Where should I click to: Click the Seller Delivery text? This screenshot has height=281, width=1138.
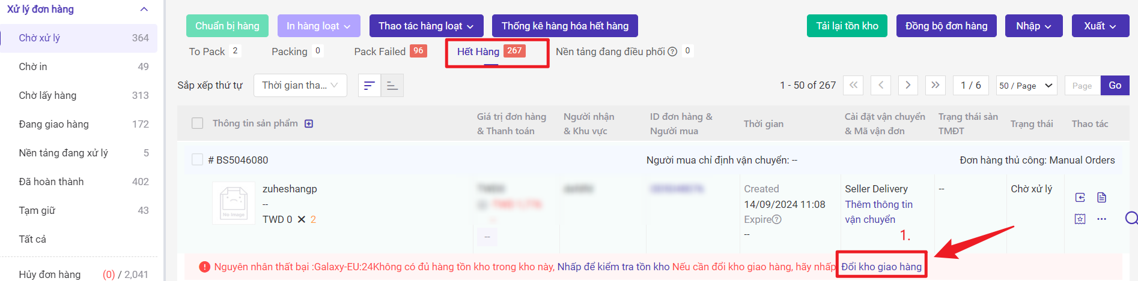876,189
